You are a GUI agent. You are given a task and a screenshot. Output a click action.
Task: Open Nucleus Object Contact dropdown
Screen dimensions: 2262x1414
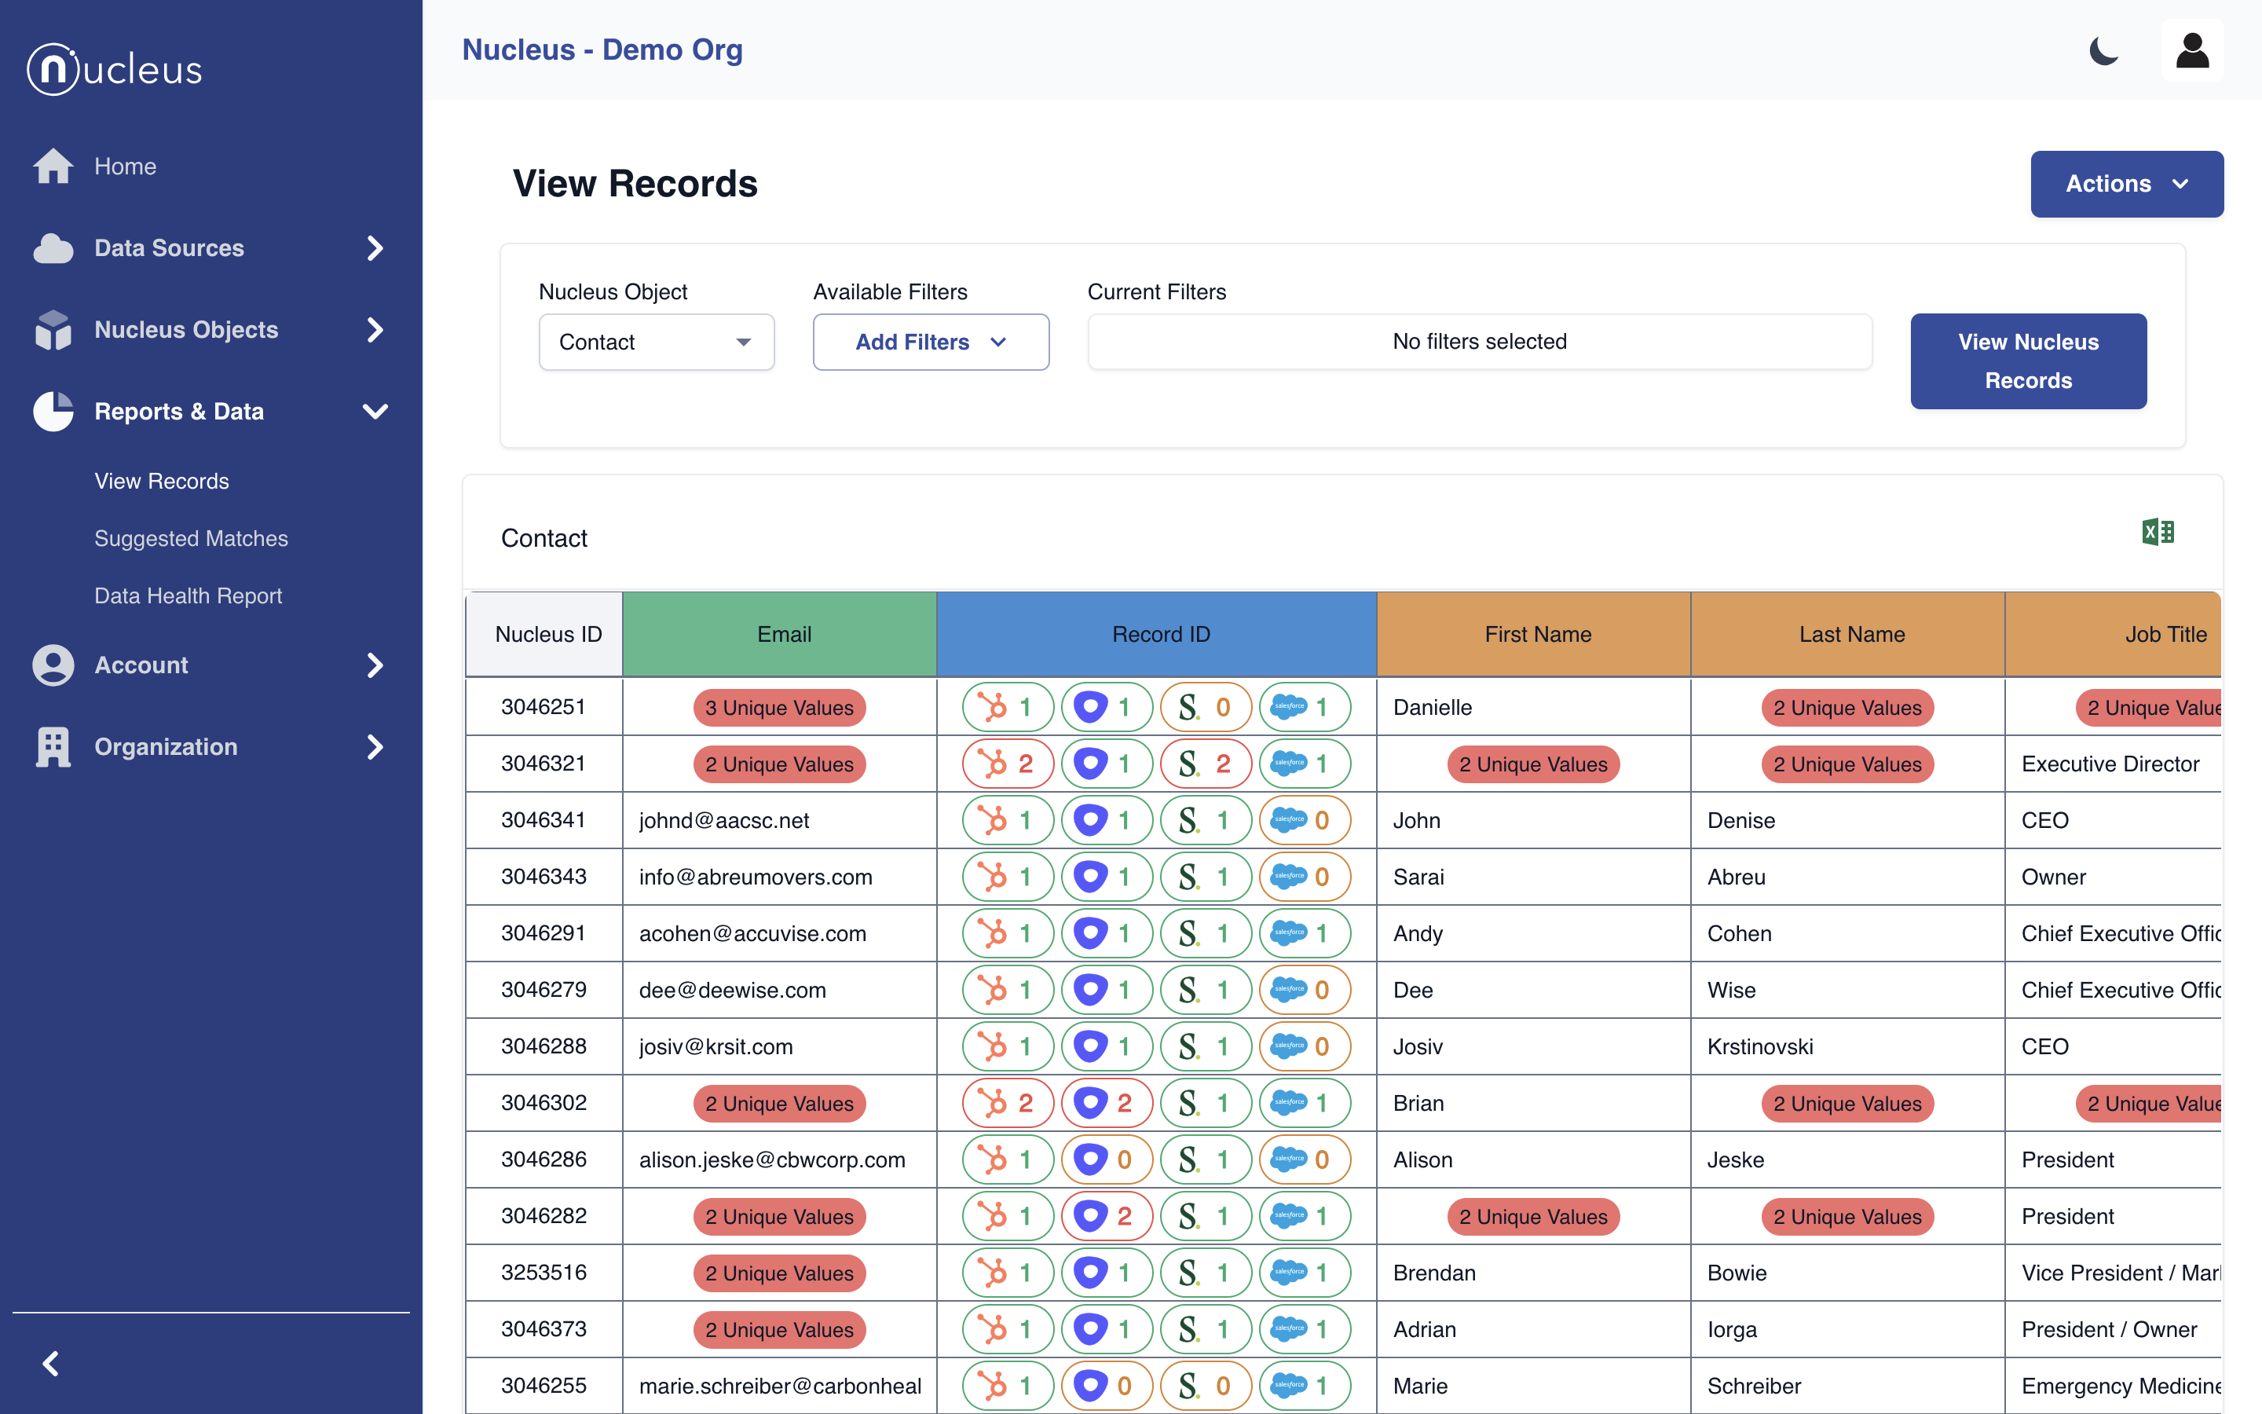point(656,343)
